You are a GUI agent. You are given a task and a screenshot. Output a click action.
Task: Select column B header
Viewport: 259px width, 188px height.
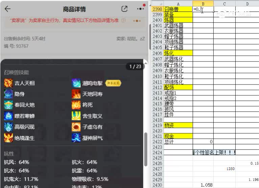tap(203, 4)
